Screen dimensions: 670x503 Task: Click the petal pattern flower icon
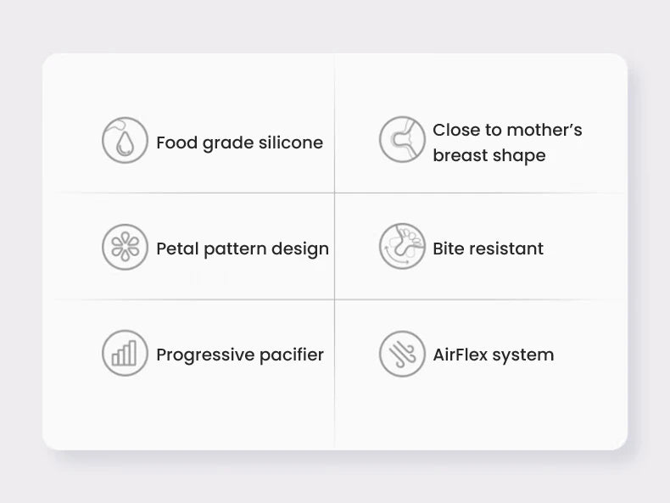125,247
